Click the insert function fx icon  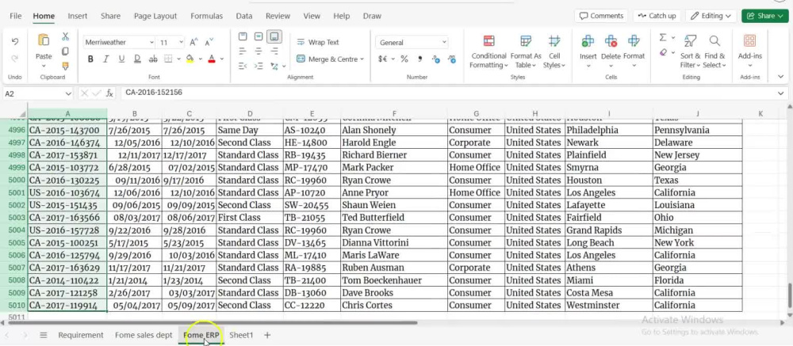click(109, 93)
